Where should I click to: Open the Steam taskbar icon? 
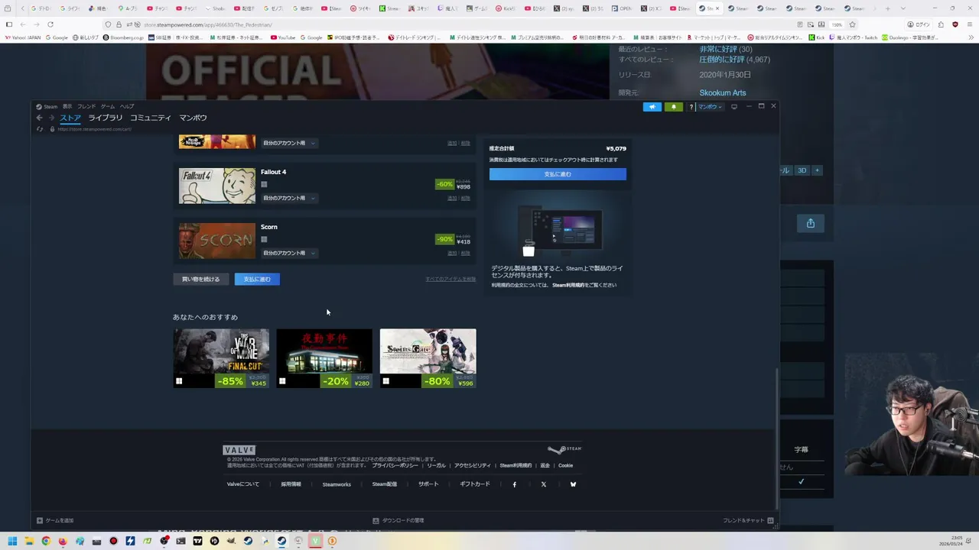281,541
